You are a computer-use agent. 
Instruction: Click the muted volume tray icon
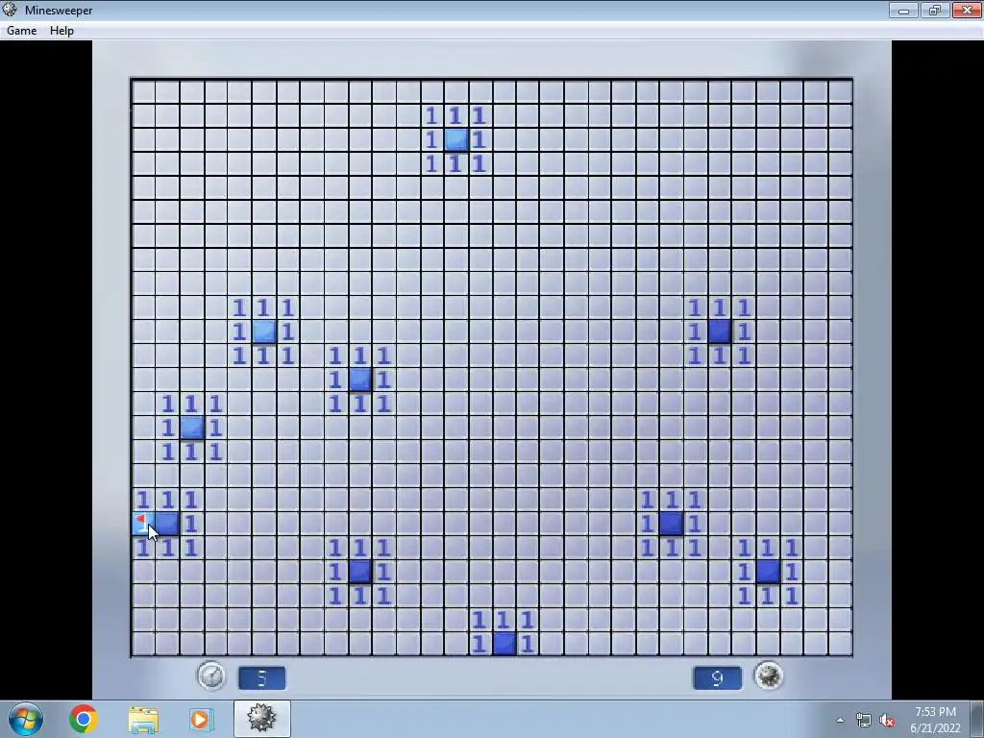coord(887,721)
